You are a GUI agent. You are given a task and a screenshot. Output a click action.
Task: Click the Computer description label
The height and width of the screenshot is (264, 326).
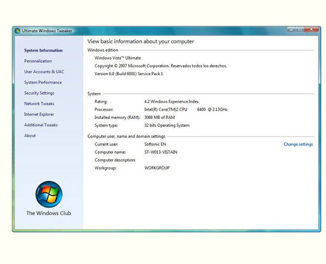[x=115, y=160]
